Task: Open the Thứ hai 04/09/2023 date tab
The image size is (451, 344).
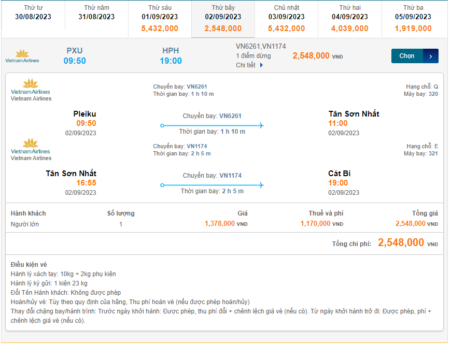Action: coord(350,19)
